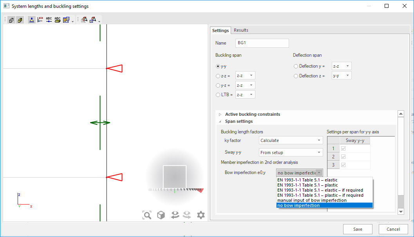
Task: Open the Sway y-y dropdown
Action: (x=290, y=153)
